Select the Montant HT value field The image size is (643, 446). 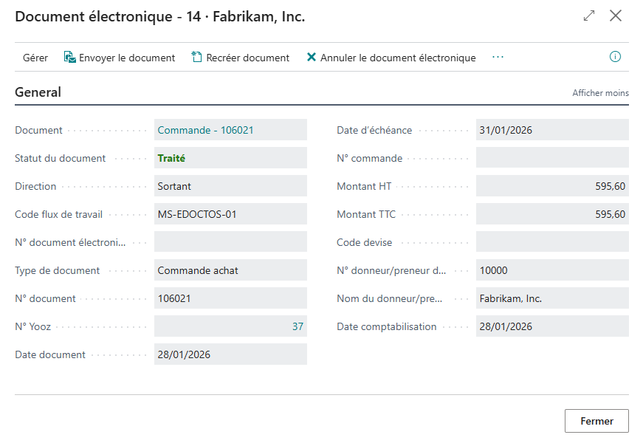point(552,186)
